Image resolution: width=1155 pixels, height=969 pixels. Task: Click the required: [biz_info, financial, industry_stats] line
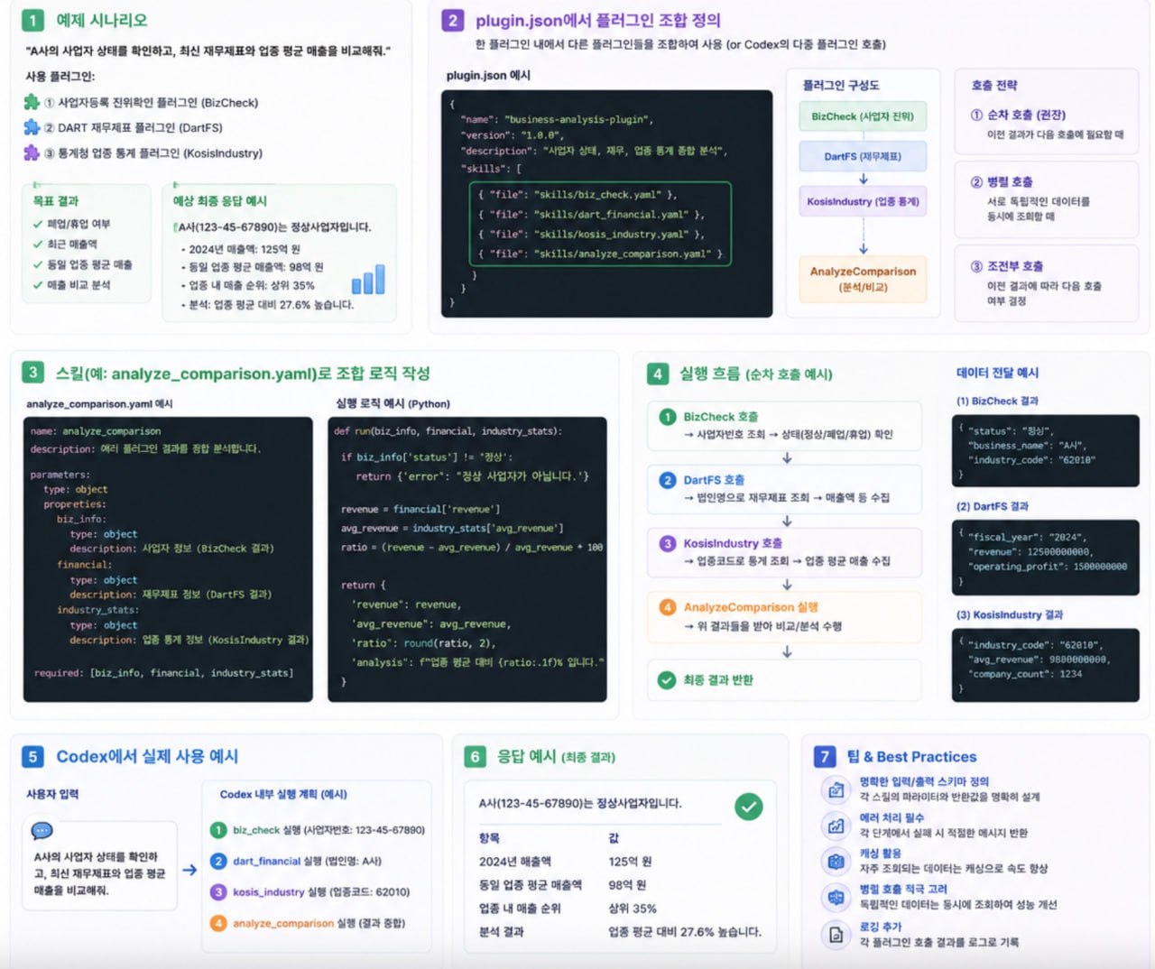coord(163,673)
